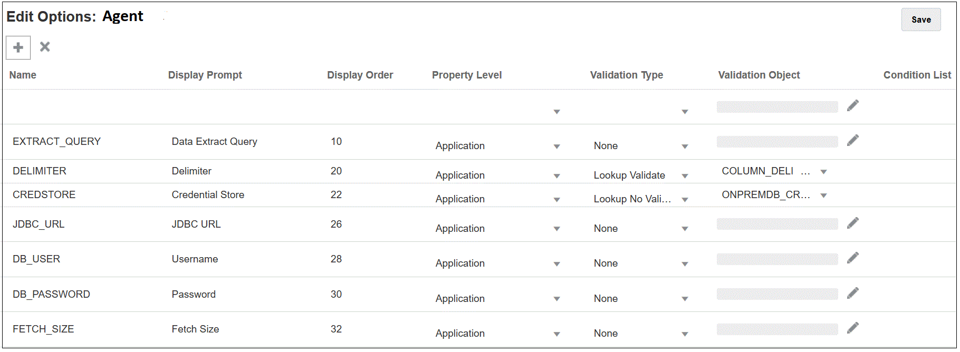
Task: Click the Data Extract Query display prompt
Action: 214,141
